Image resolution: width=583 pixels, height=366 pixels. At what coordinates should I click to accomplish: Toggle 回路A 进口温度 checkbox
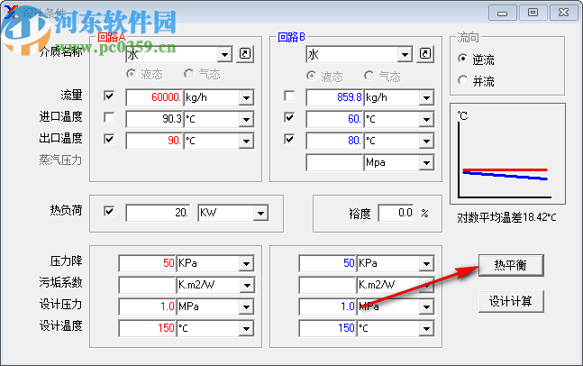click(109, 117)
